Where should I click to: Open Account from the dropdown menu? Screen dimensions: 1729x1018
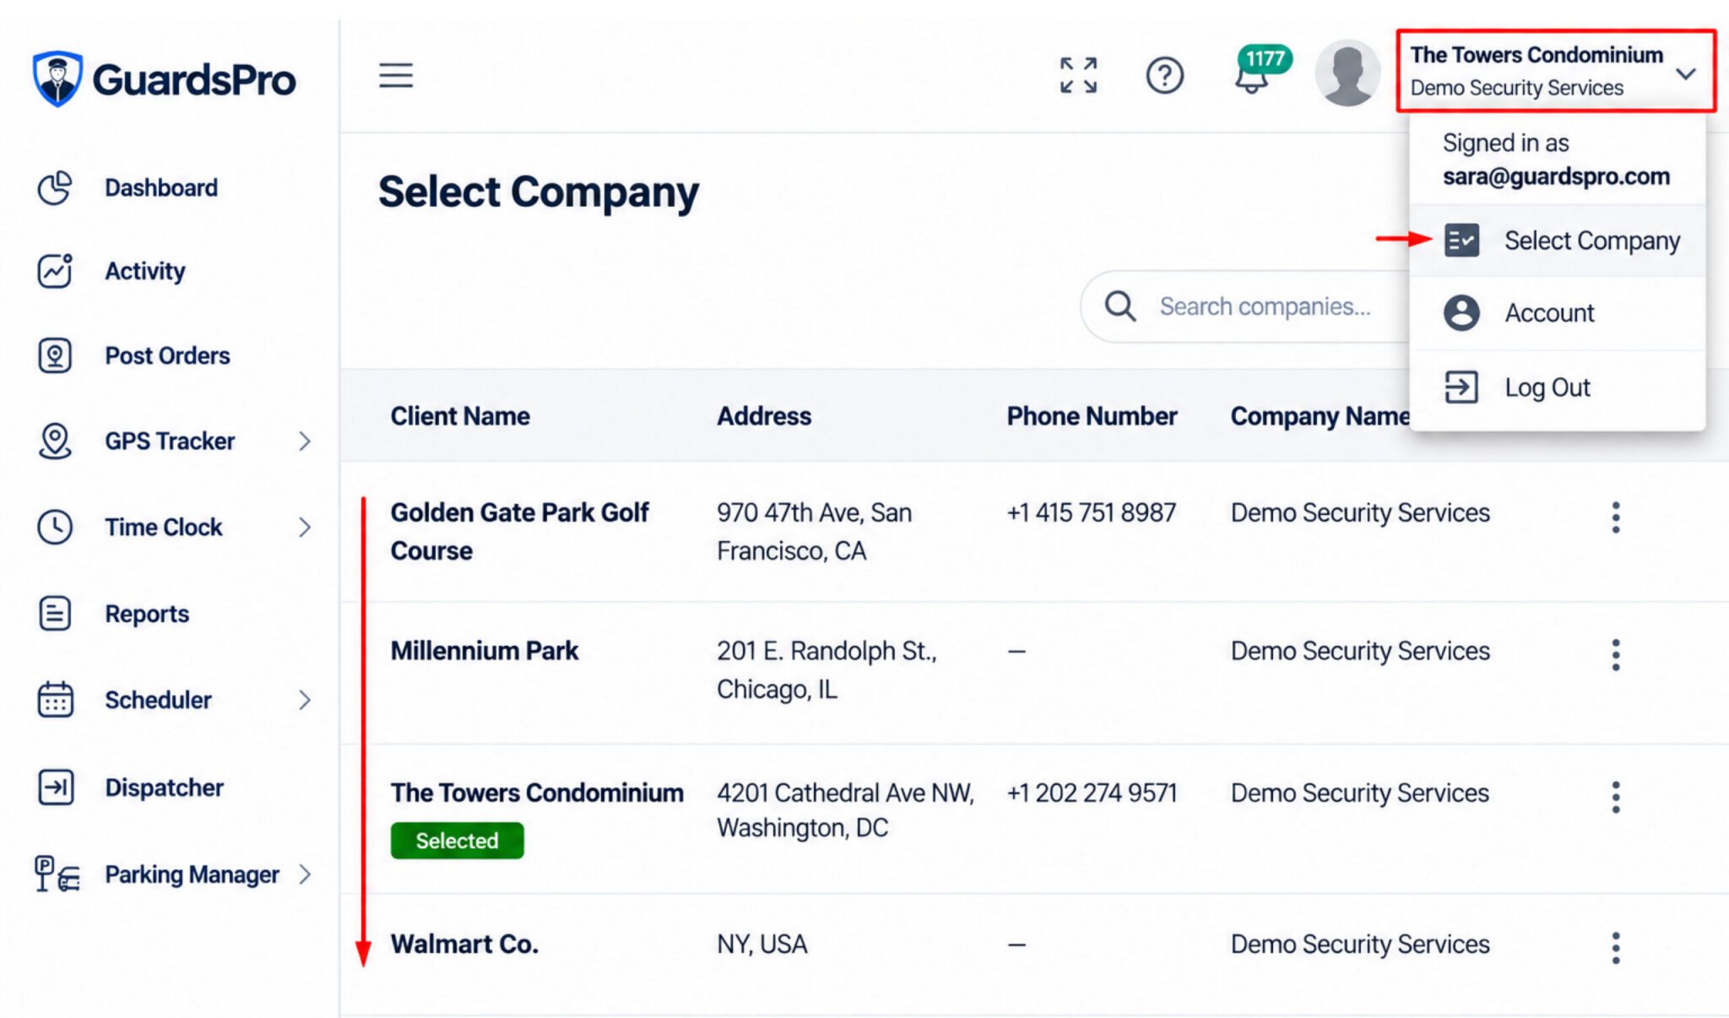tap(1558, 313)
